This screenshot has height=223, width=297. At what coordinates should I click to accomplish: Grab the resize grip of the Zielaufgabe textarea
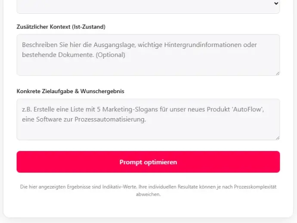(x=278, y=138)
